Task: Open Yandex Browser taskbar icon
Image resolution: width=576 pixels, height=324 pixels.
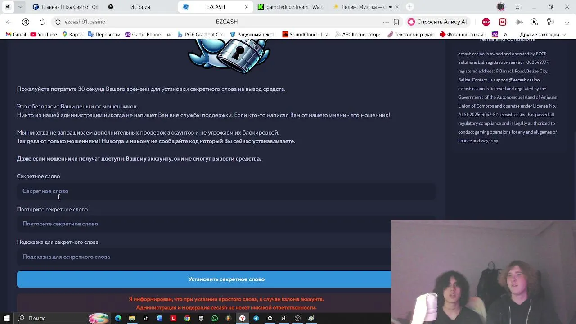Action: tap(242, 318)
